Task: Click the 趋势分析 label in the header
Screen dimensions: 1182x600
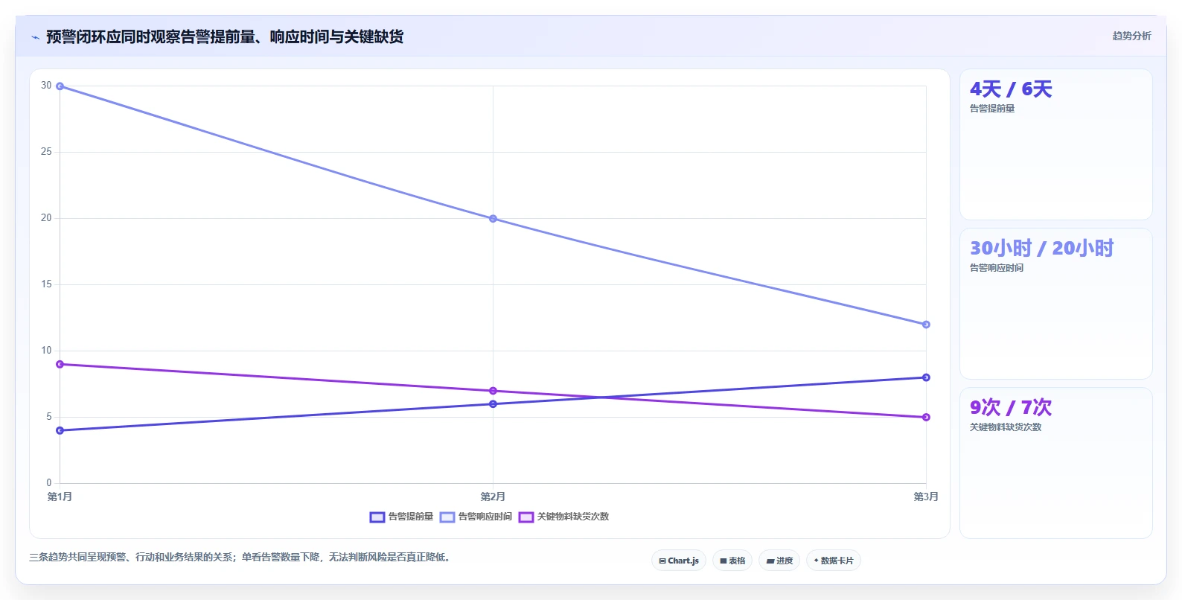Action: tap(1131, 36)
